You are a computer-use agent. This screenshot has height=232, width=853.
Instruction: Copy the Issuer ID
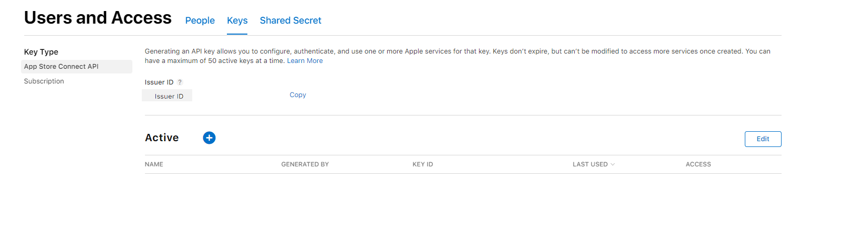click(298, 95)
